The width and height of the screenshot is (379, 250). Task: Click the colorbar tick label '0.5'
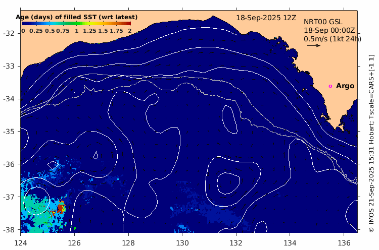[50, 31]
